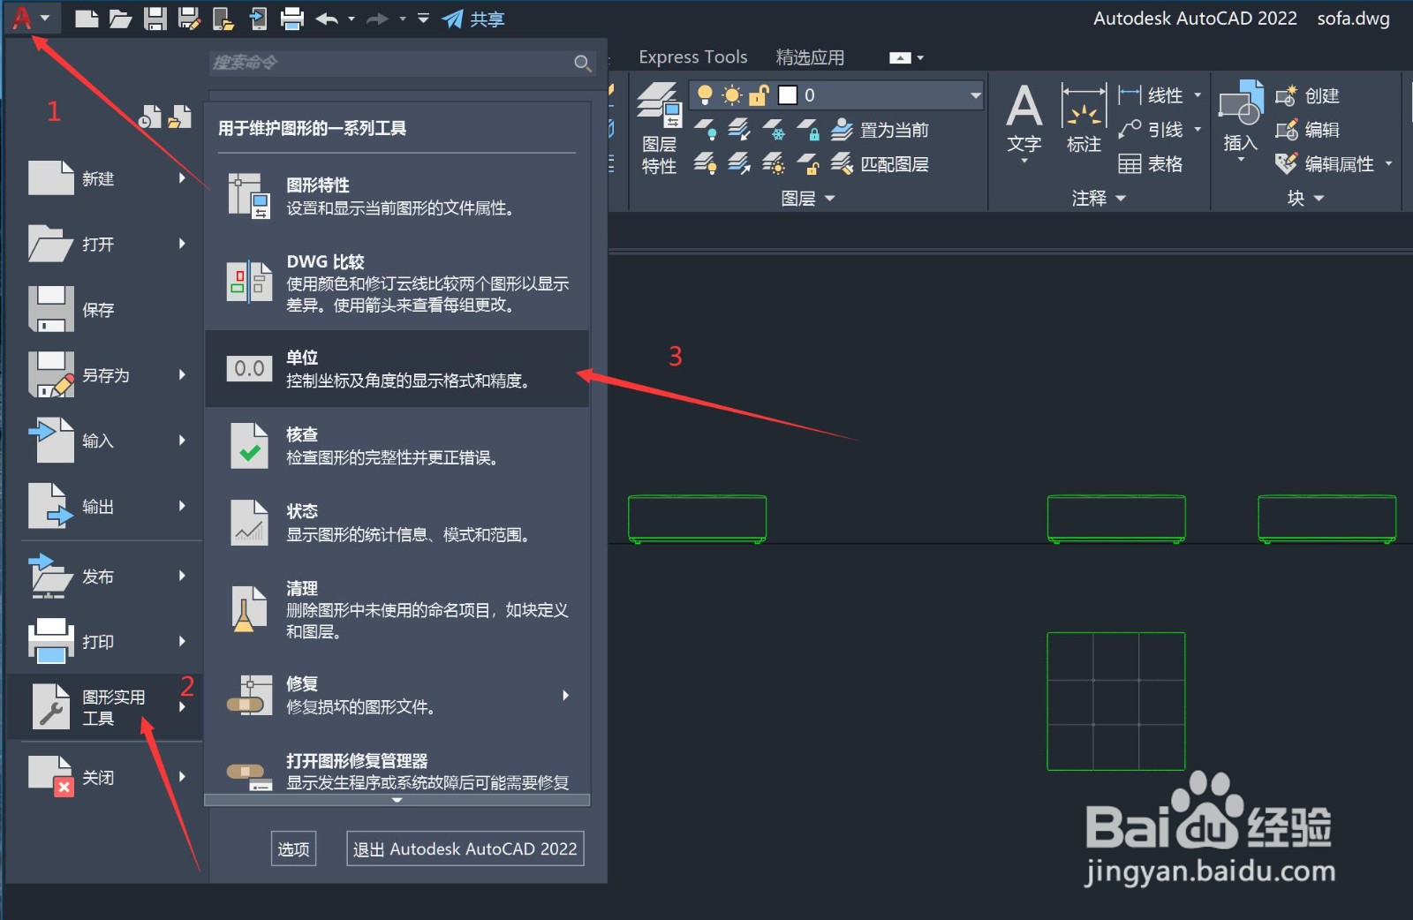Select 图形实用工具 in application menu

[x=105, y=707]
